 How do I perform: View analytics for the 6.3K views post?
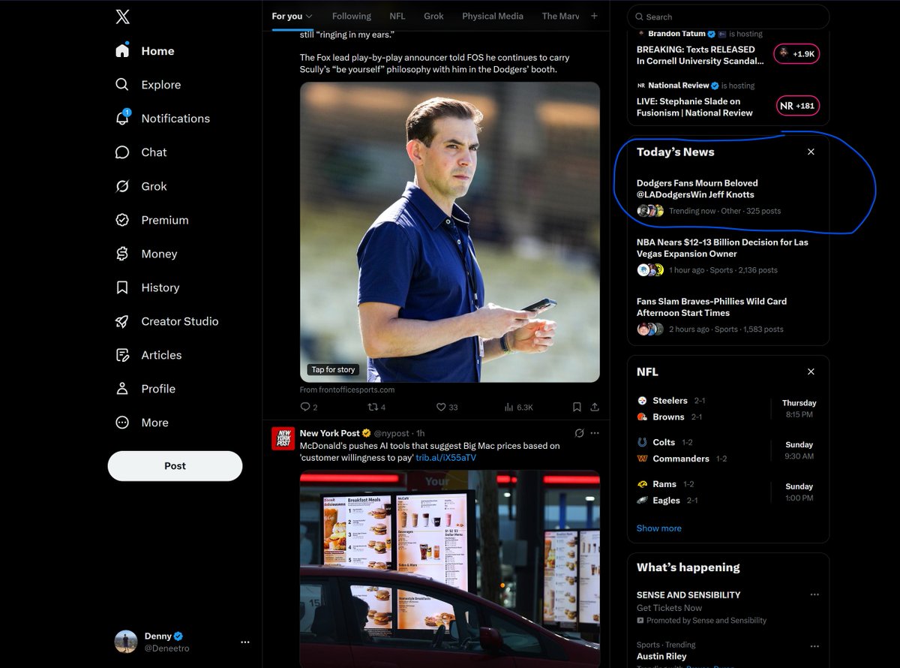pyautogui.click(x=519, y=407)
